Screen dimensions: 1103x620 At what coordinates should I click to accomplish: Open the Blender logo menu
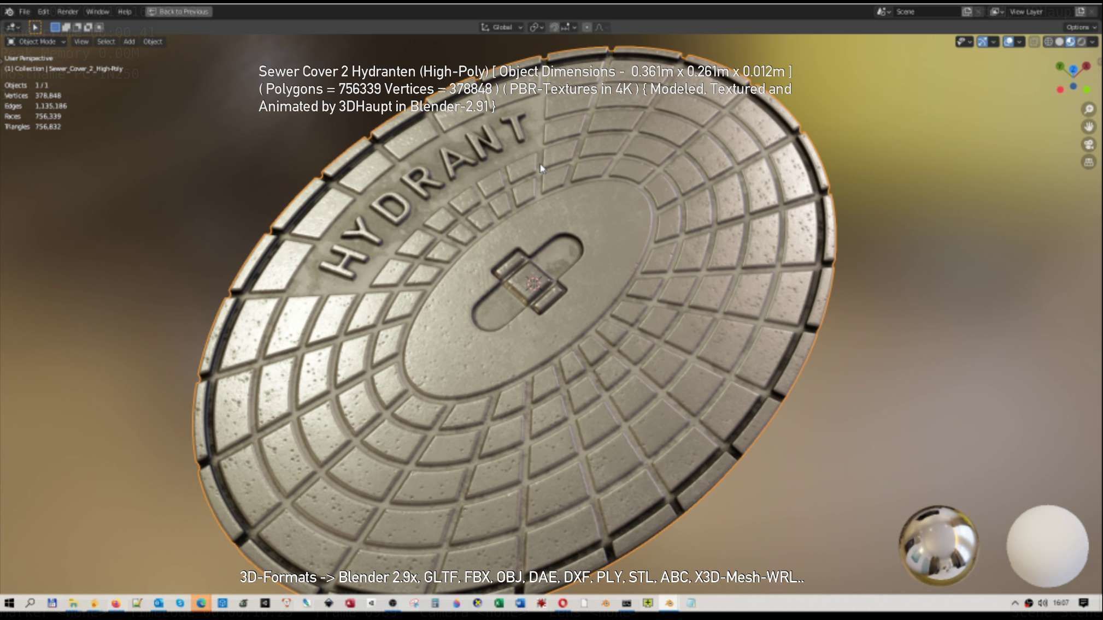point(9,11)
